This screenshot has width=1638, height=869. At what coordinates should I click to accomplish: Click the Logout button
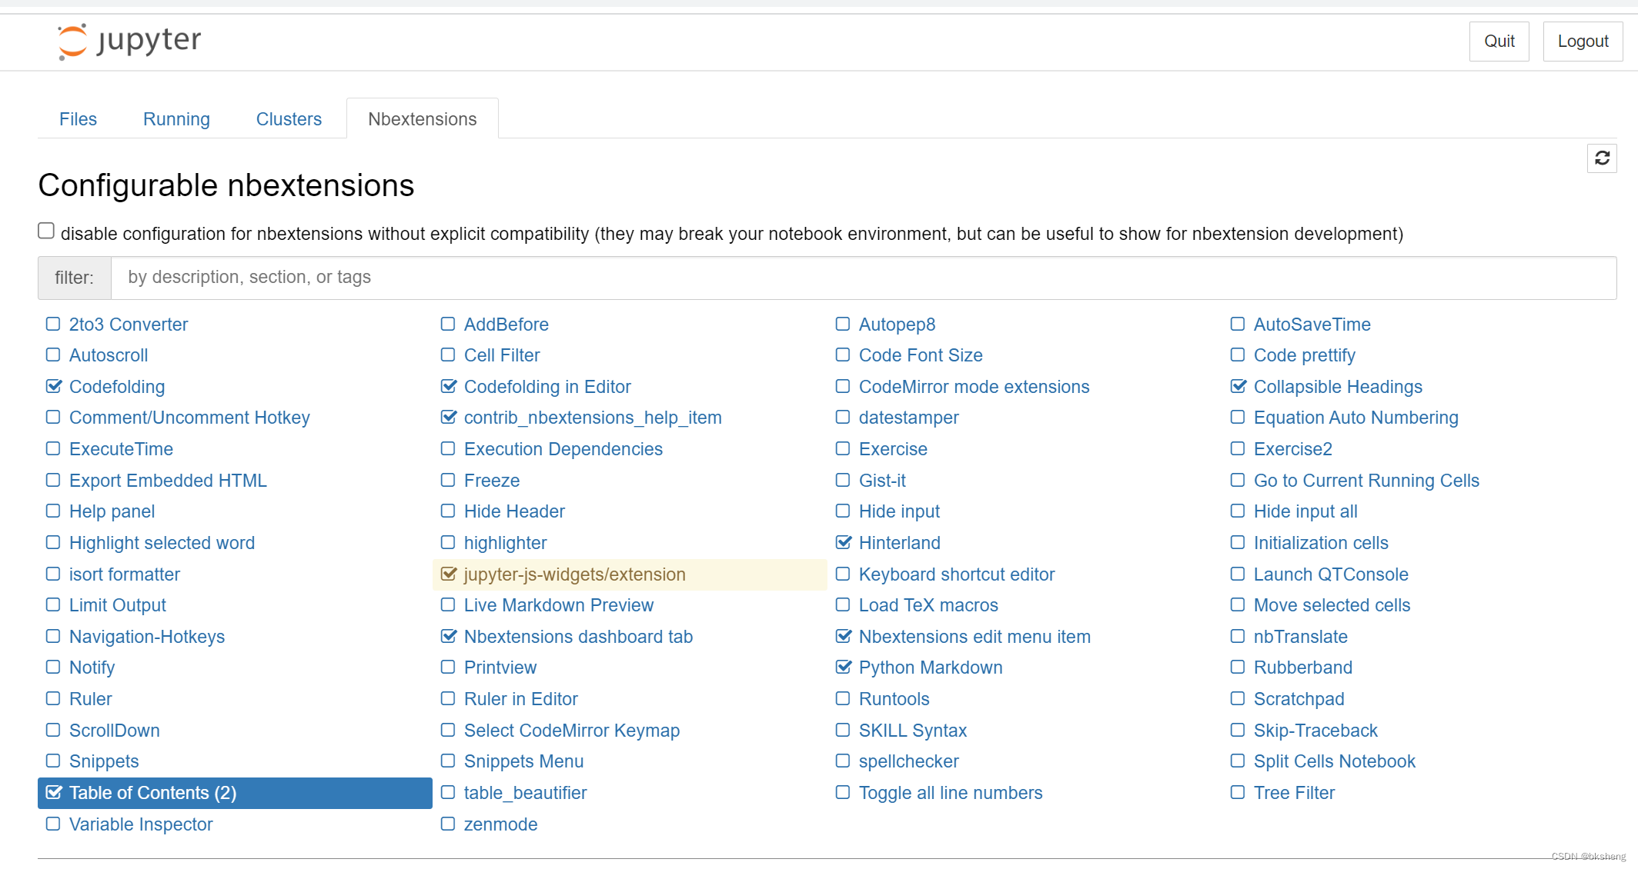point(1582,41)
